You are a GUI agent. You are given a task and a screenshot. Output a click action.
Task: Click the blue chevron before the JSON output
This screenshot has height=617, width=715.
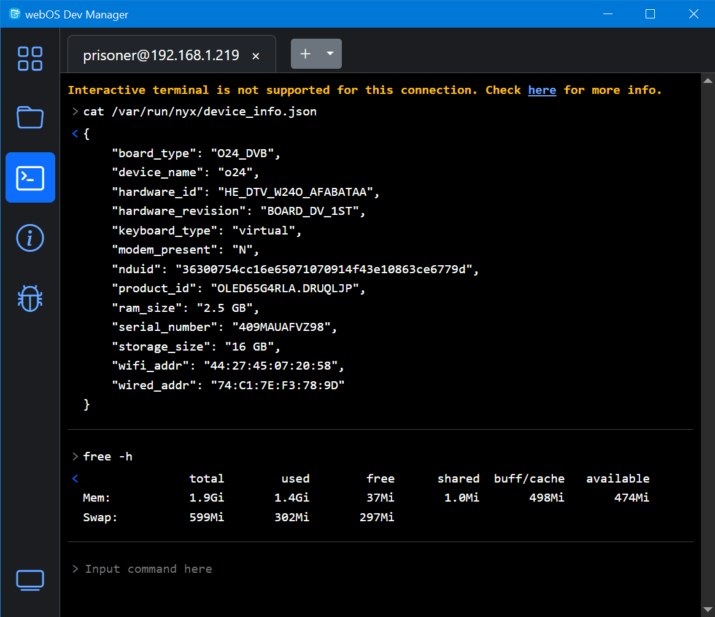[75, 133]
